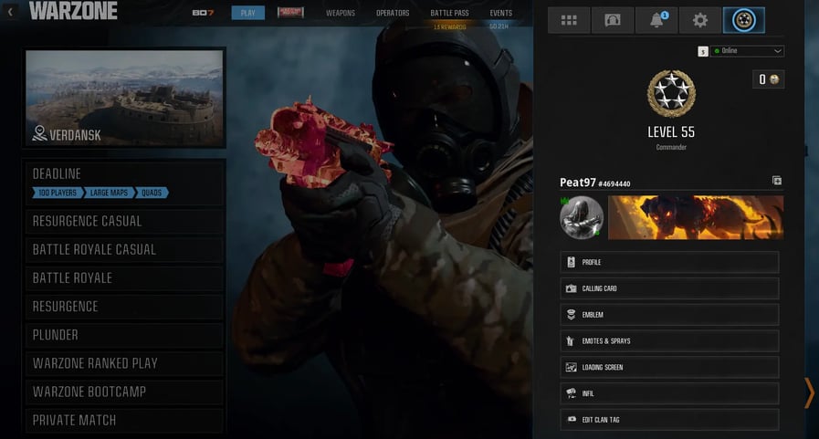Click the circular player emblem avatar

[582, 217]
